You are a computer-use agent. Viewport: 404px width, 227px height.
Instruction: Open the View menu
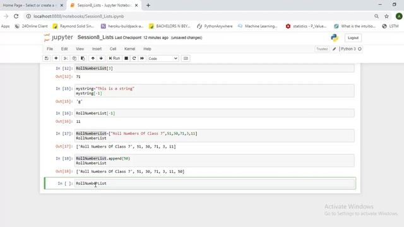click(80, 49)
